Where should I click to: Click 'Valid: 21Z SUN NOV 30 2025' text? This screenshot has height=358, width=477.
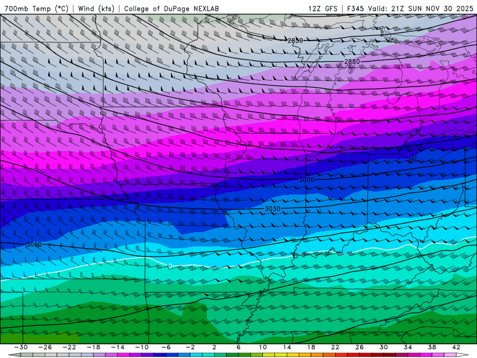[421, 8]
